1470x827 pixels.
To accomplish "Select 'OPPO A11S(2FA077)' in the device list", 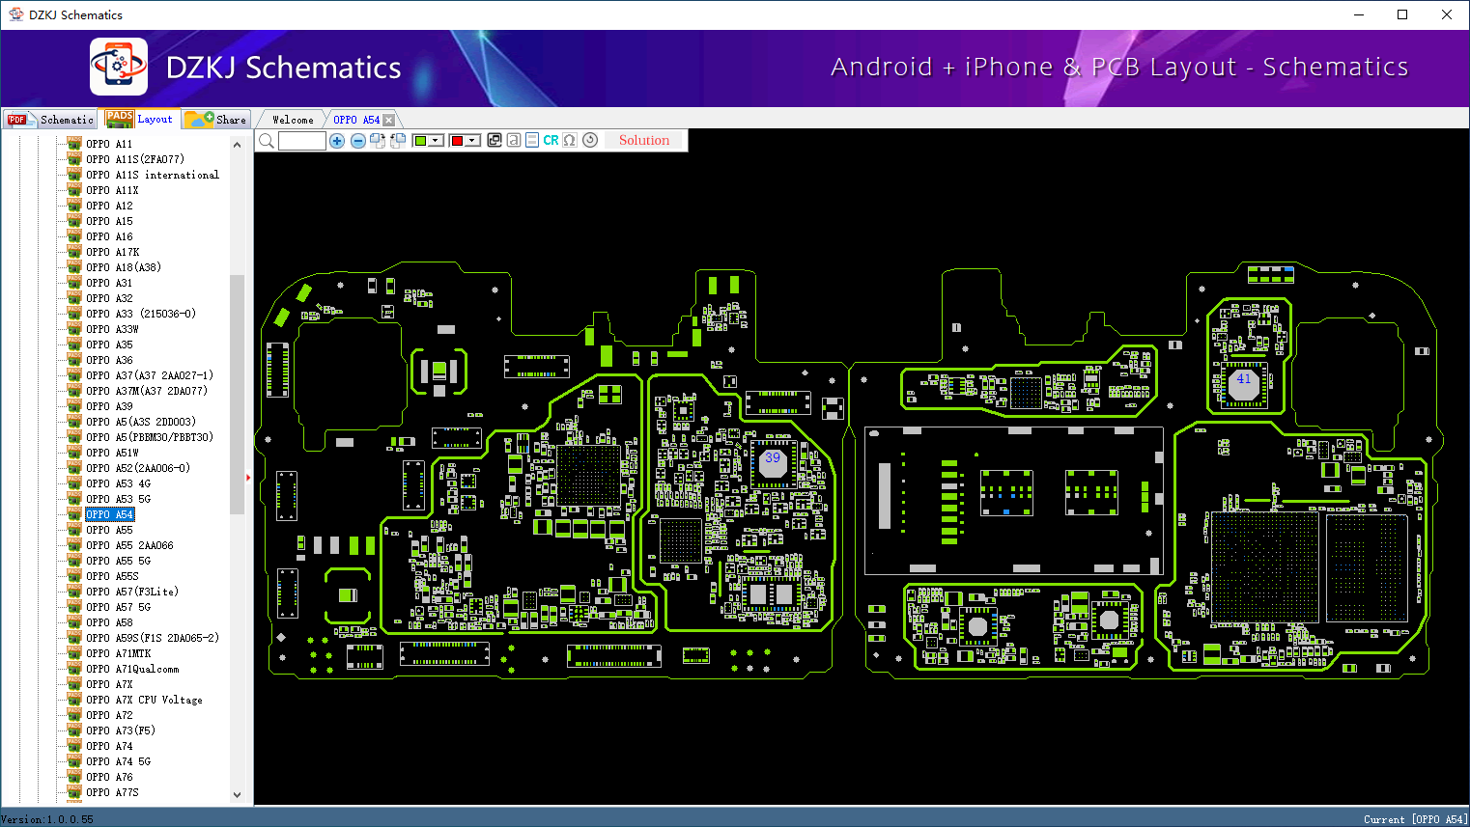I will [135, 159].
